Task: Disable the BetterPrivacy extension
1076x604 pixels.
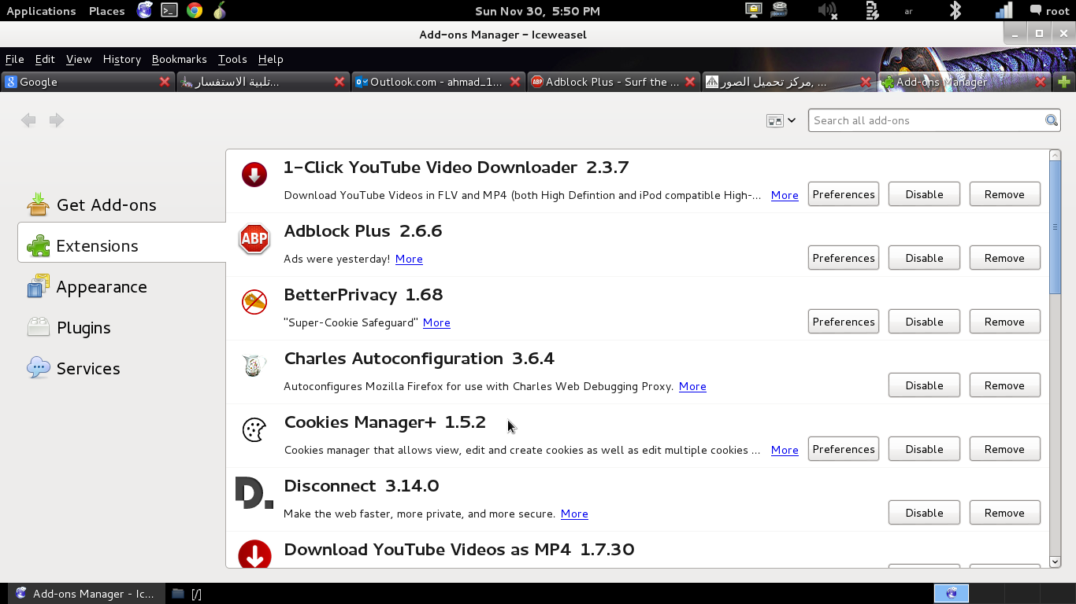Action: [923, 322]
